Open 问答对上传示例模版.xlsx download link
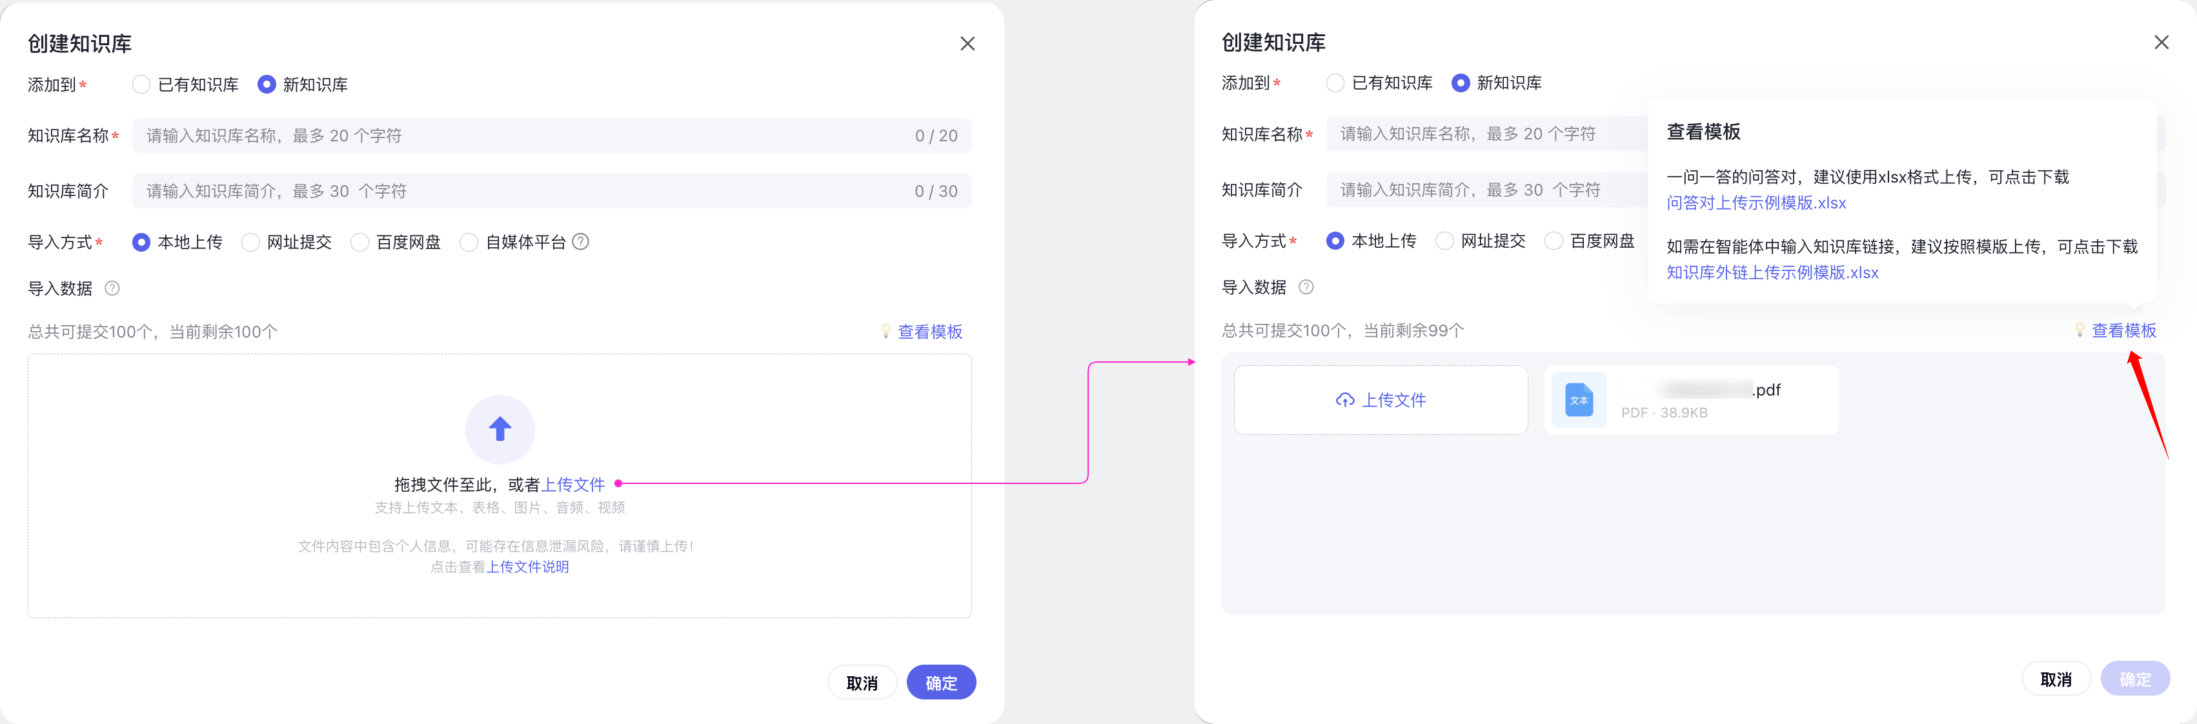 point(1756,203)
